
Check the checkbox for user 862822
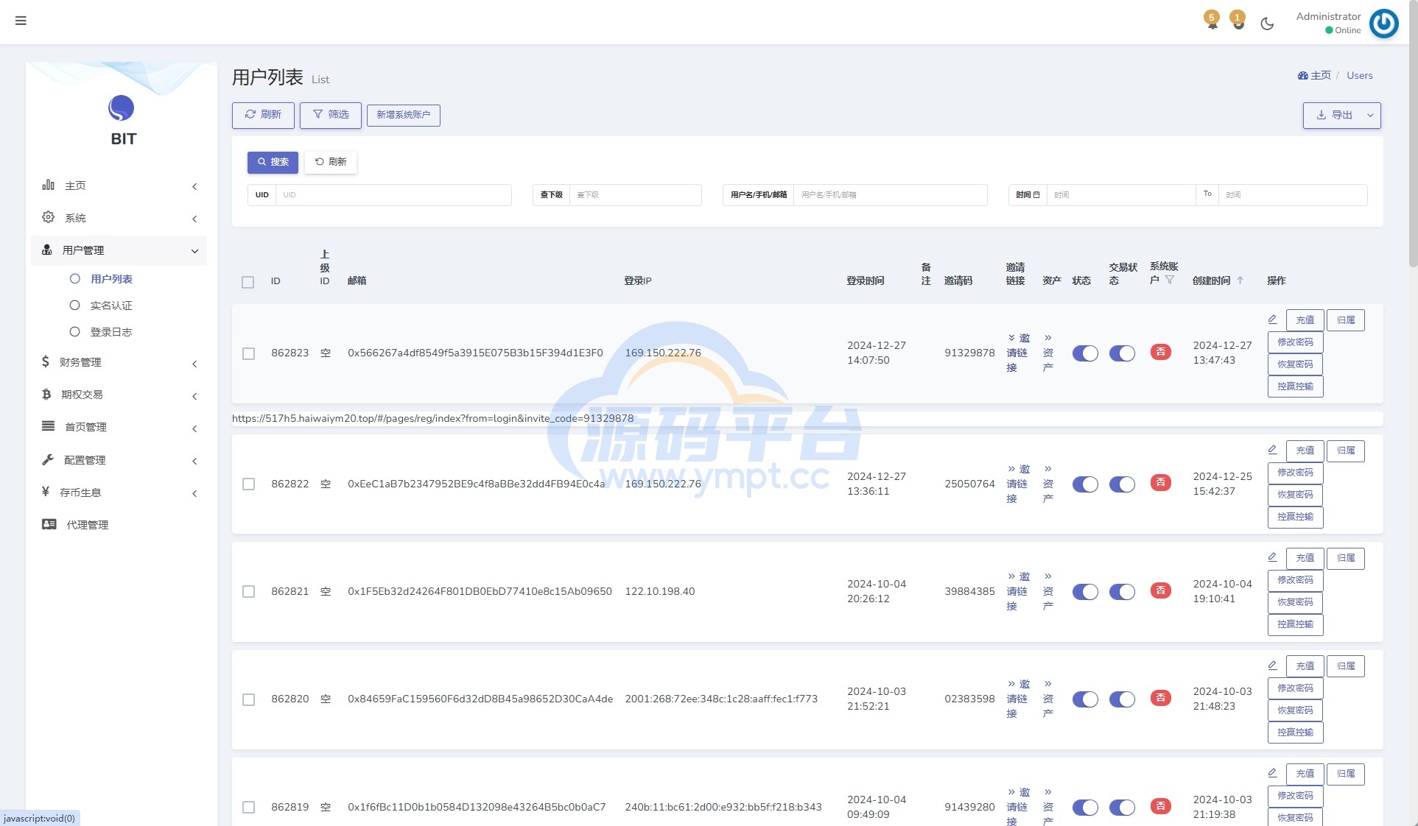click(x=248, y=484)
